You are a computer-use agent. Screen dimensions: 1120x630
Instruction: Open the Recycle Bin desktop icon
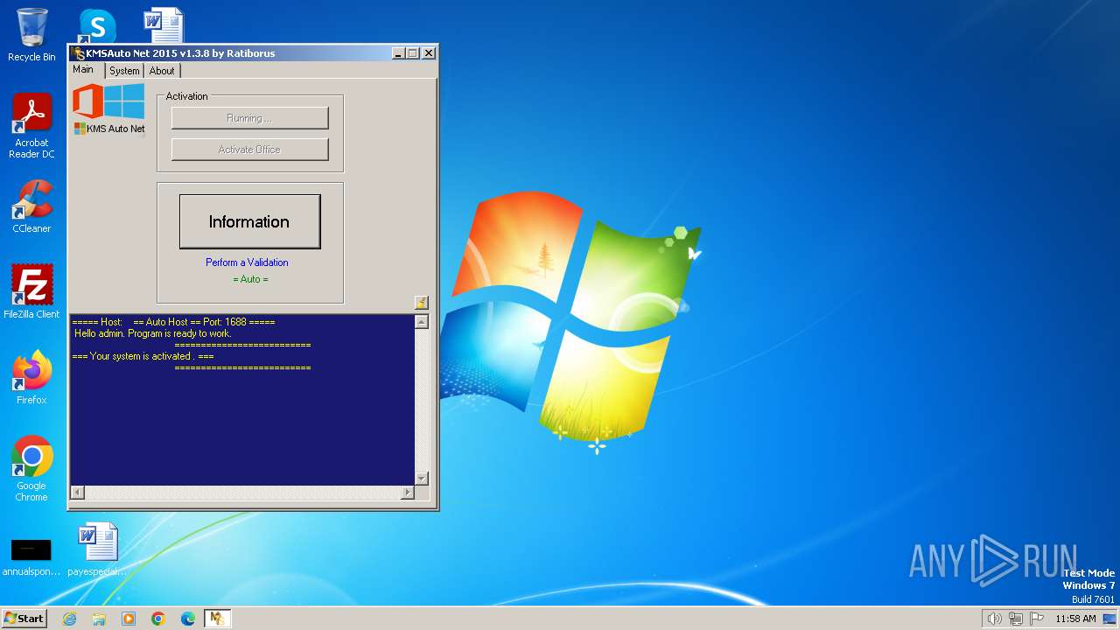(31, 35)
